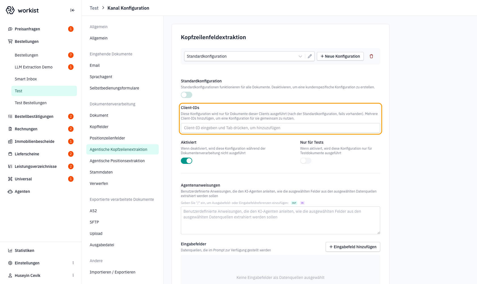Image resolution: width=477 pixels, height=284 pixels.
Task: Click Neue Konfiguration button
Action: (340, 56)
